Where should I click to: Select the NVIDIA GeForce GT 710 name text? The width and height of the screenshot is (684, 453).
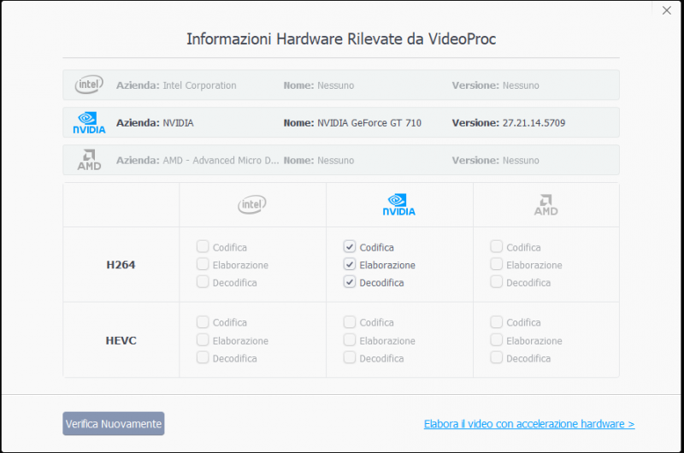pyautogui.click(x=369, y=123)
